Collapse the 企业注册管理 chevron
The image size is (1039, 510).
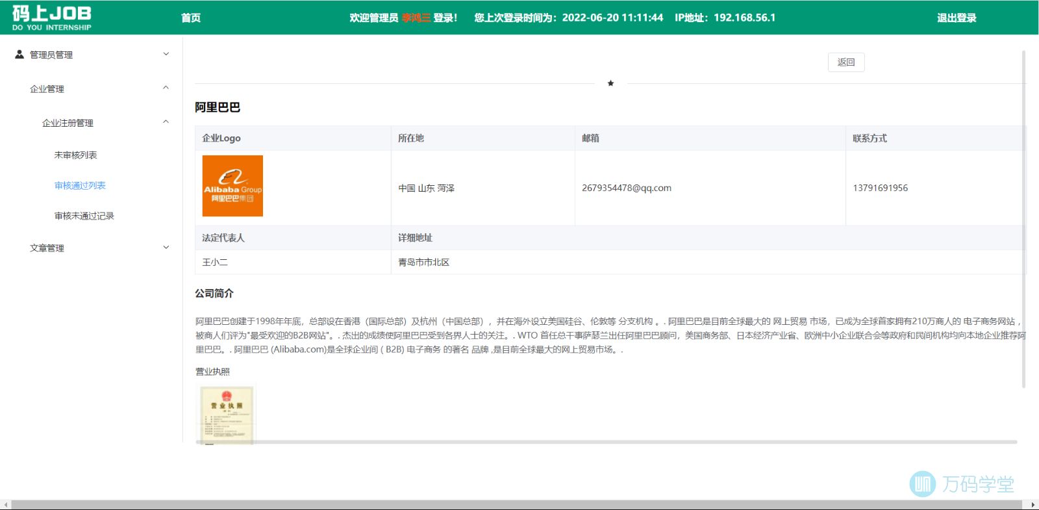coord(166,121)
